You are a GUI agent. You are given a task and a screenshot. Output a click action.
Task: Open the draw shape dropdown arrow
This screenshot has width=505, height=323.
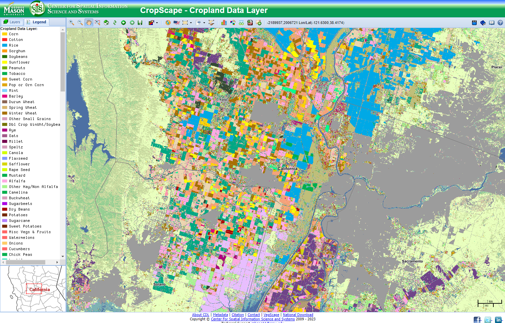click(x=191, y=23)
